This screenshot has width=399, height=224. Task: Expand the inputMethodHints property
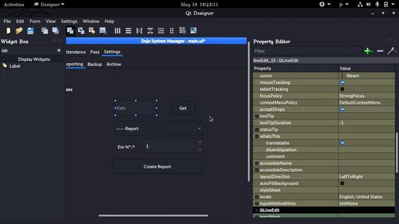(x=257, y=203)
